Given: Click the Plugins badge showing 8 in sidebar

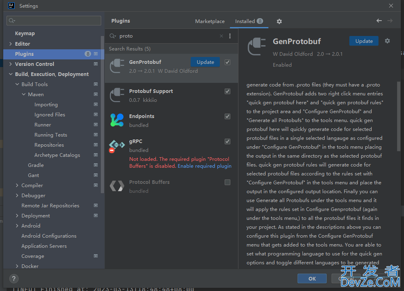Looking at the screenshot, I should click(88, 54).
